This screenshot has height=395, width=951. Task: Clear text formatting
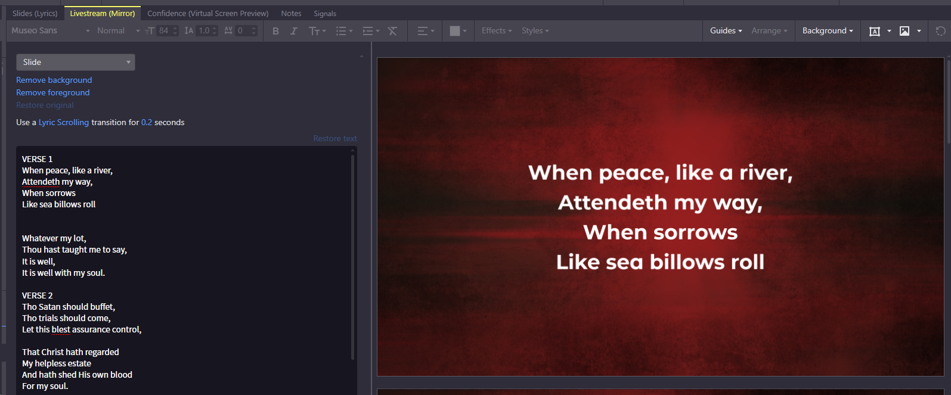(x=392, y=31)
